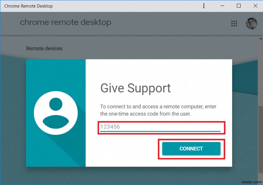Screen dimensions: 263x185
Task: Maximize the Chrome Remote Desktop window
Action: 239,6
